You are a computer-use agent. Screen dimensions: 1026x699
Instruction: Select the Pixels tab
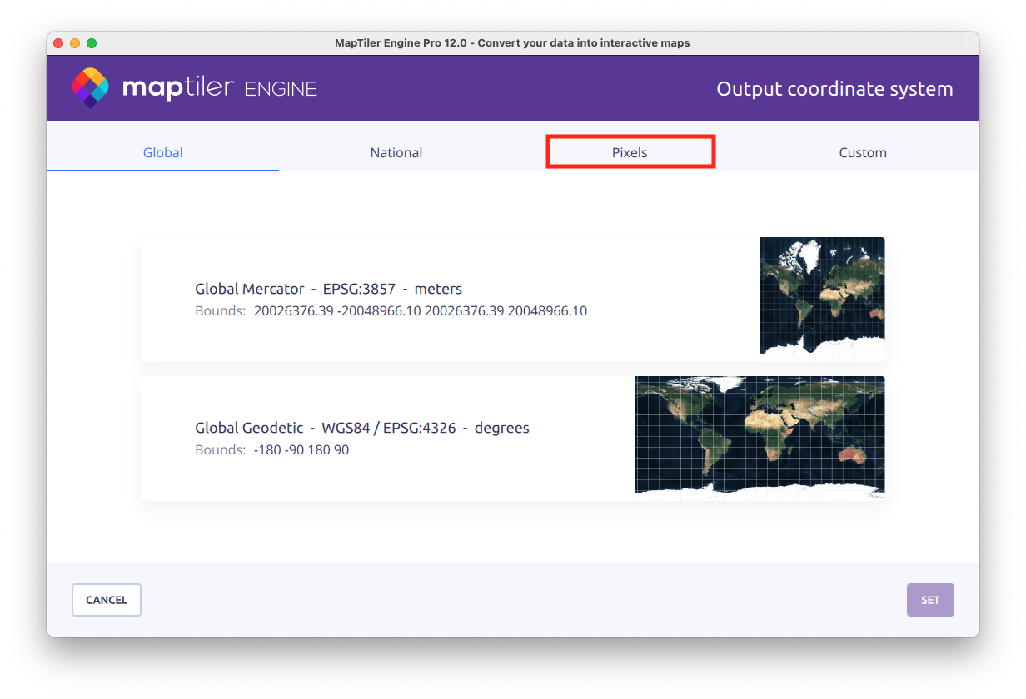[630, 152]
